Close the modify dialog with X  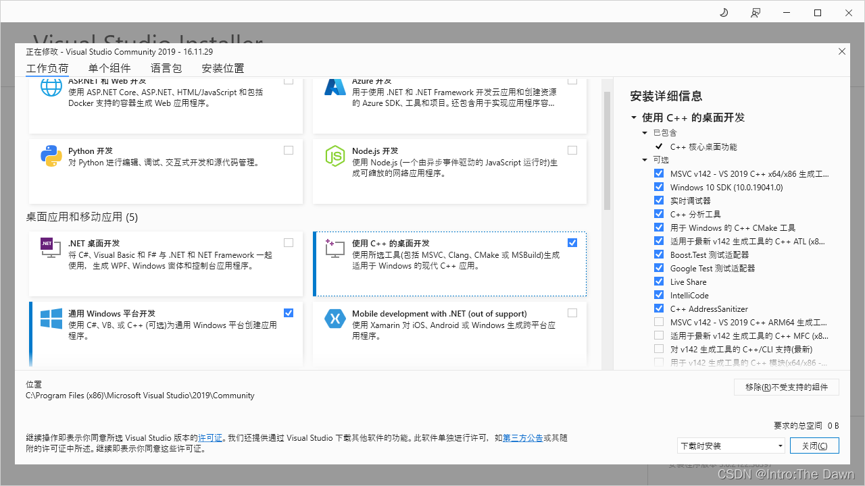842,51
